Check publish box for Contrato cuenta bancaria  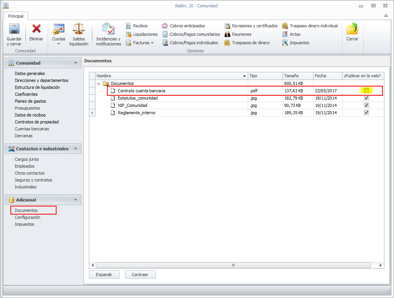(366, 91)
